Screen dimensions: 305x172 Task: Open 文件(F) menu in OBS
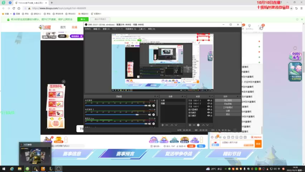[x=88, y=29]
